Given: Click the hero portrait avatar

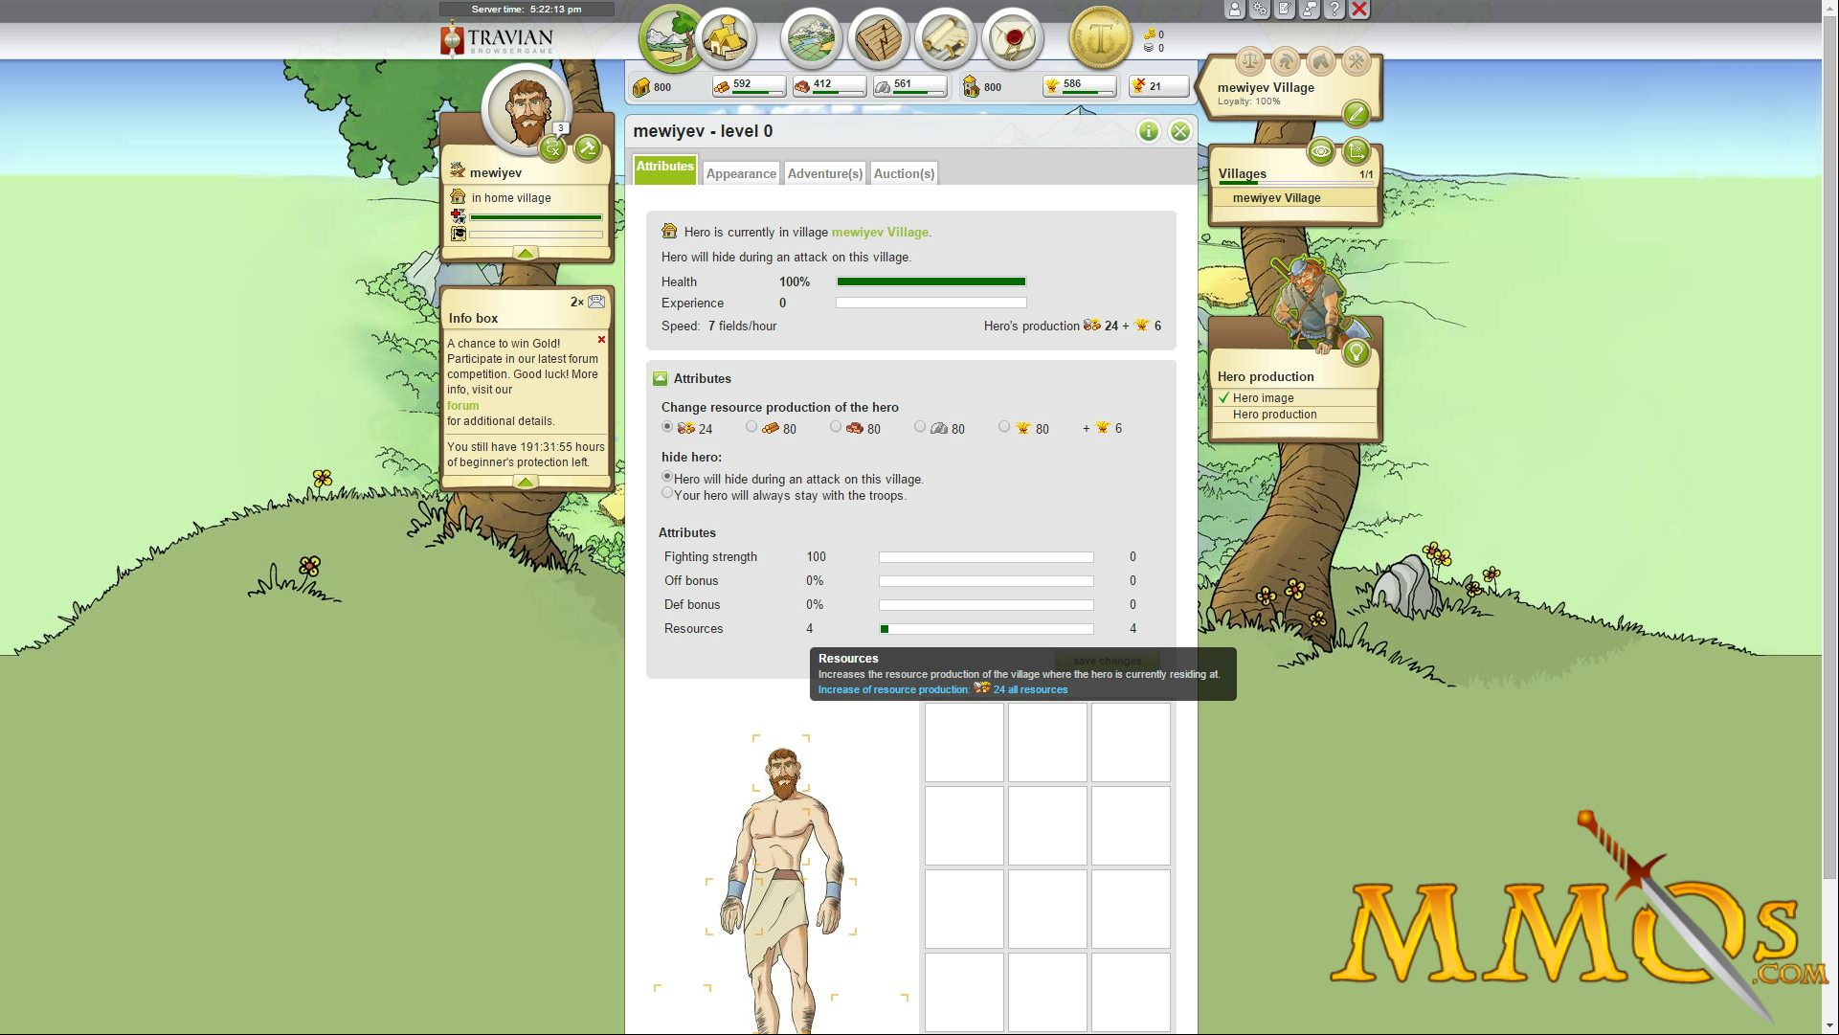Looking at the screenshot, I should (x=526, y=107).
